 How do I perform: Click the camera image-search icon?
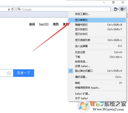click(x=9, y=73)
